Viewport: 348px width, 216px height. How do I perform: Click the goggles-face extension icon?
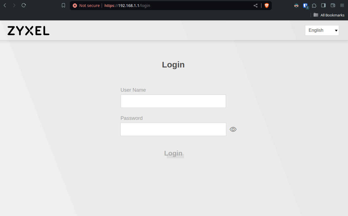click(x=296, y=6)
